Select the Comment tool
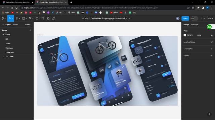The width and height of the screenshot is (215, 120). point(54,18)
